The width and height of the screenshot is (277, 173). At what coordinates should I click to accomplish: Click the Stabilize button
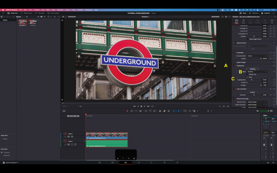tap(252, 69)
